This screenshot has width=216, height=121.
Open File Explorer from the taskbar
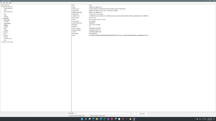pos(97,119)
